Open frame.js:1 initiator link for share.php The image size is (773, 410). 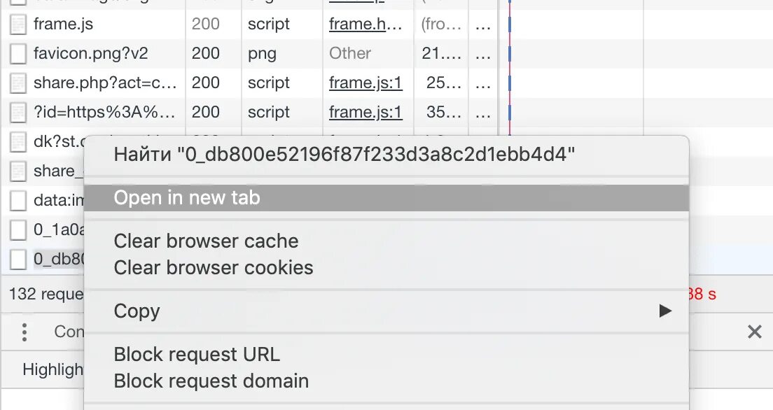pyautogui.click(x=365, y=83)
